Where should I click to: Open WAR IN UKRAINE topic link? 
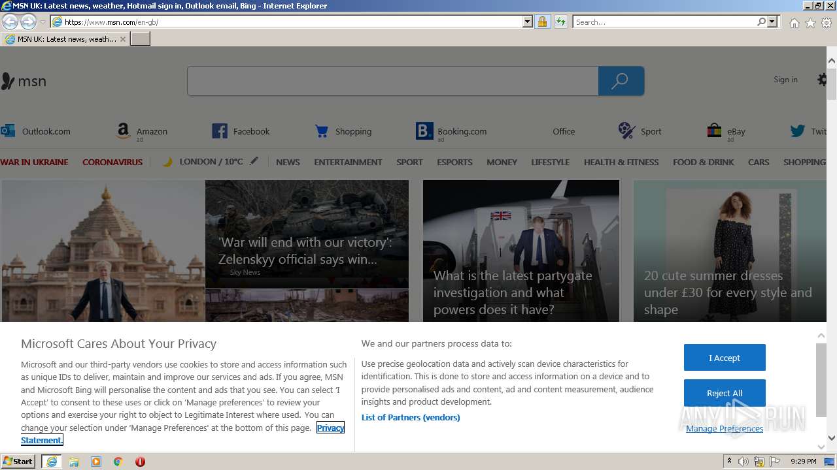(x=34, y=162)
